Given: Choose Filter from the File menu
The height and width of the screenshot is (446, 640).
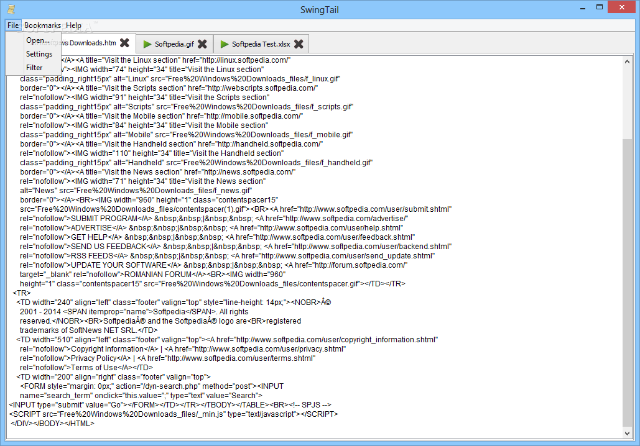Looking at the screenshot, I should pyautogui.click(x=34, y=68).
